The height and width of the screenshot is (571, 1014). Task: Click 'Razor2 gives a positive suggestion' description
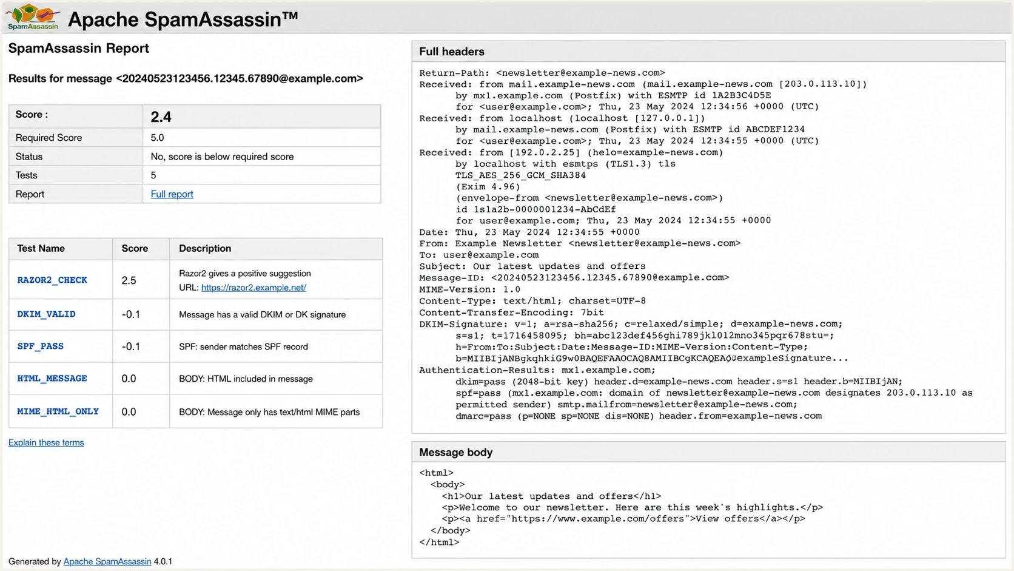245,274
